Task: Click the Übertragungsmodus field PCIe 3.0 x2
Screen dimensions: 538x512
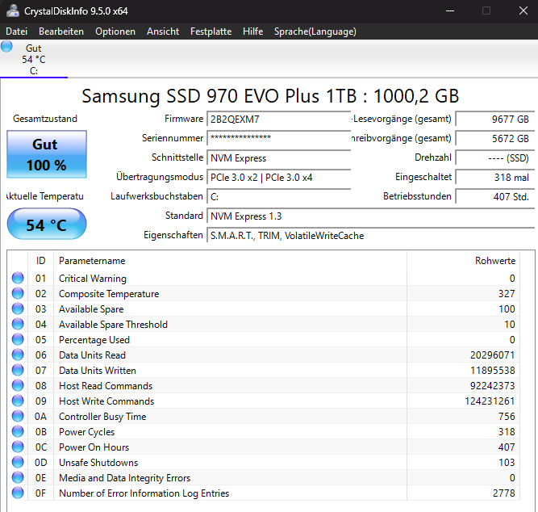Action: (x=278, y=178)
